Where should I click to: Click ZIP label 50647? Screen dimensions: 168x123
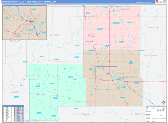[92, 50]
